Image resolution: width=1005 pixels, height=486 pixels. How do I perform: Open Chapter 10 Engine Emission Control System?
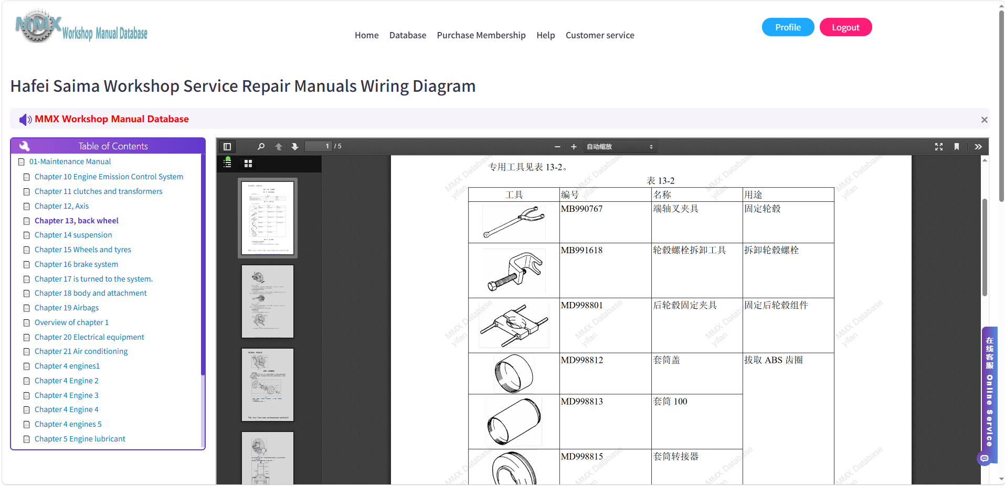pyautogui.click(x=109, y=177)
